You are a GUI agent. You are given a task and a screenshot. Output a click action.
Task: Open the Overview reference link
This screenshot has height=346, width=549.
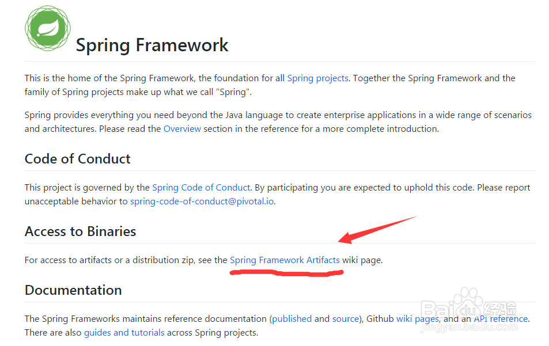(182, 129)
